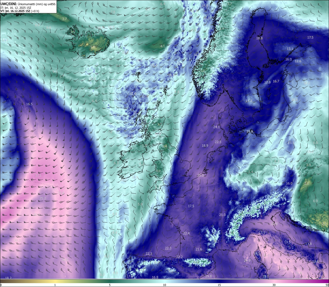Click the 50 tick on the color scale
The width and height of the screenshot is (329, 287).
click(327, 285)
